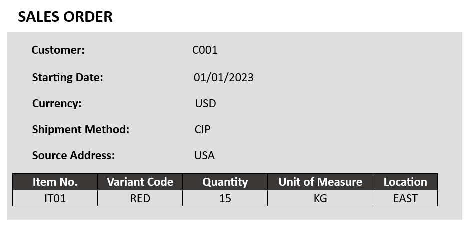
Task: Click the customer value C001
Action: click(x=205, y=50)
